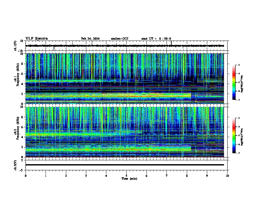The height and width of the screenshot is (197, 256).
Task: Select the ch.2 "Frequency (kHz)" axis label
Action: pos(18,128)
